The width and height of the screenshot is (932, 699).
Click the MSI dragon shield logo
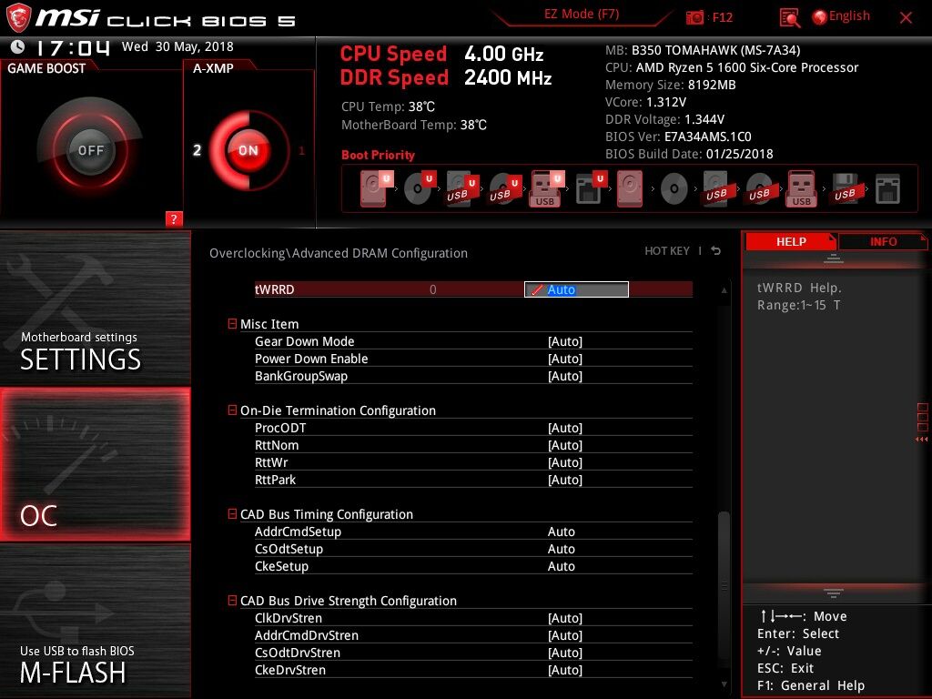(x=18, y=17)
